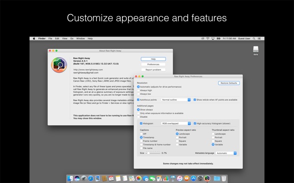Viewport: 294px width, 183px height.
Task: Uncheck the Autofocus points checkbox
Action: pyautogui.click(x=139, y=100)
